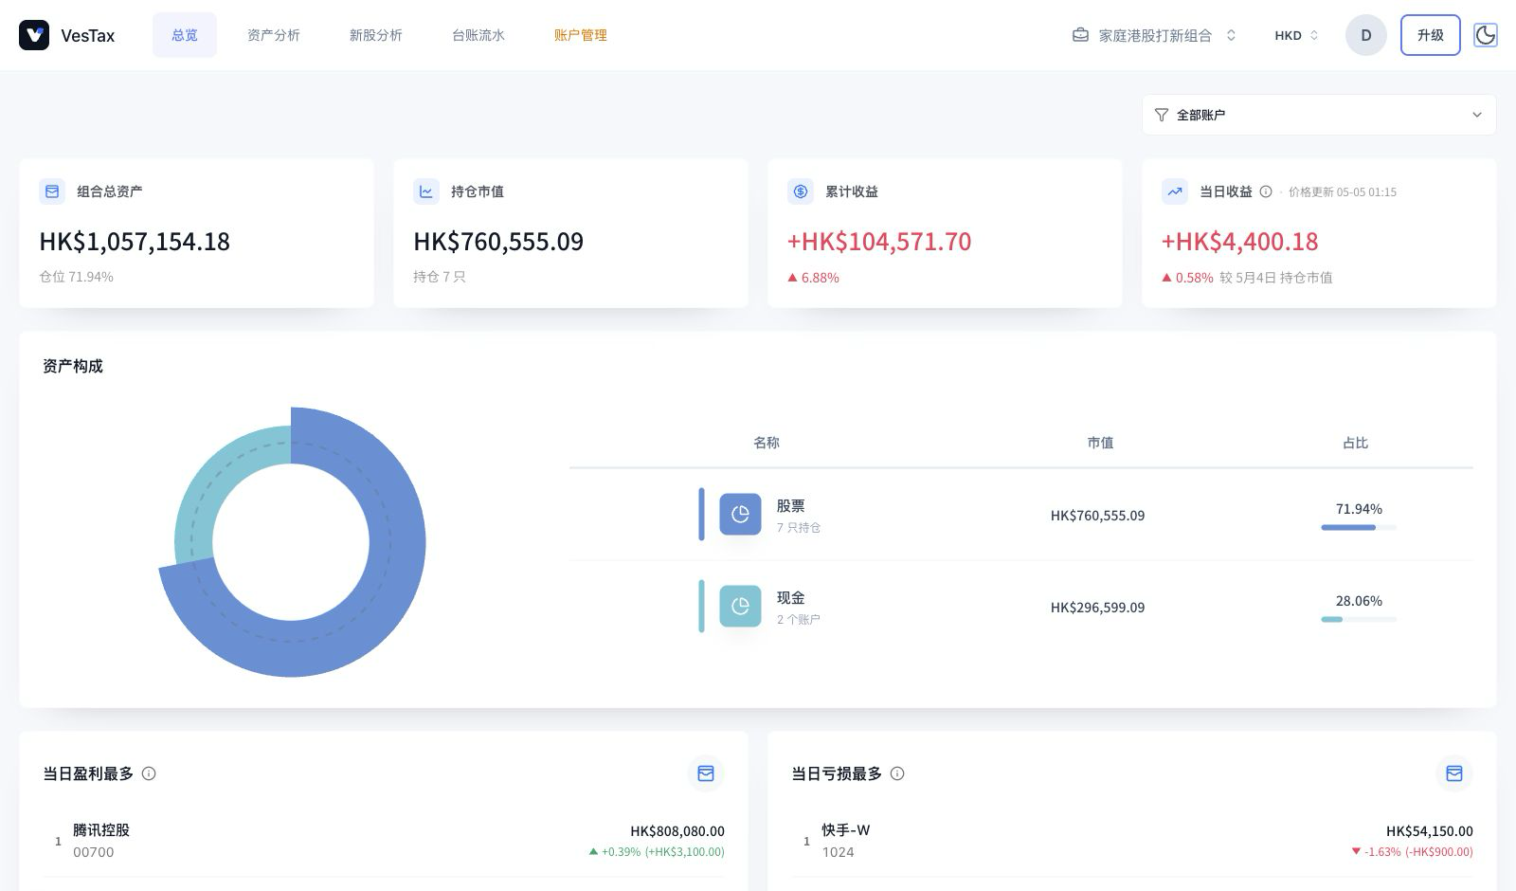Click info icon next to 当日亏损最多
This screenshot has width=1516, height=891.
click(x=897, y=773)
